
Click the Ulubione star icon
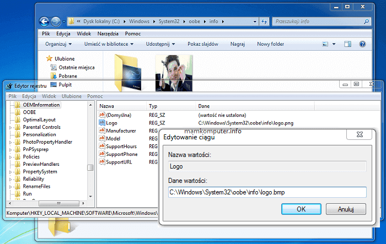[x=50, y=58]
